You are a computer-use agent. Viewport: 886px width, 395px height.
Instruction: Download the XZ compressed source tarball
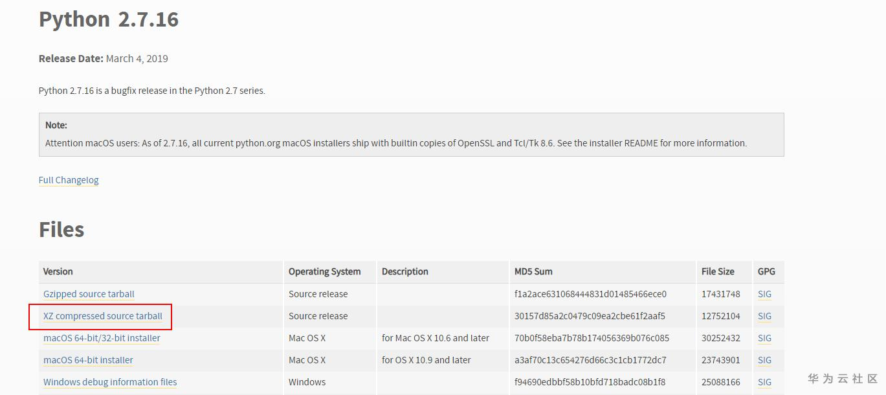point(103,316)
